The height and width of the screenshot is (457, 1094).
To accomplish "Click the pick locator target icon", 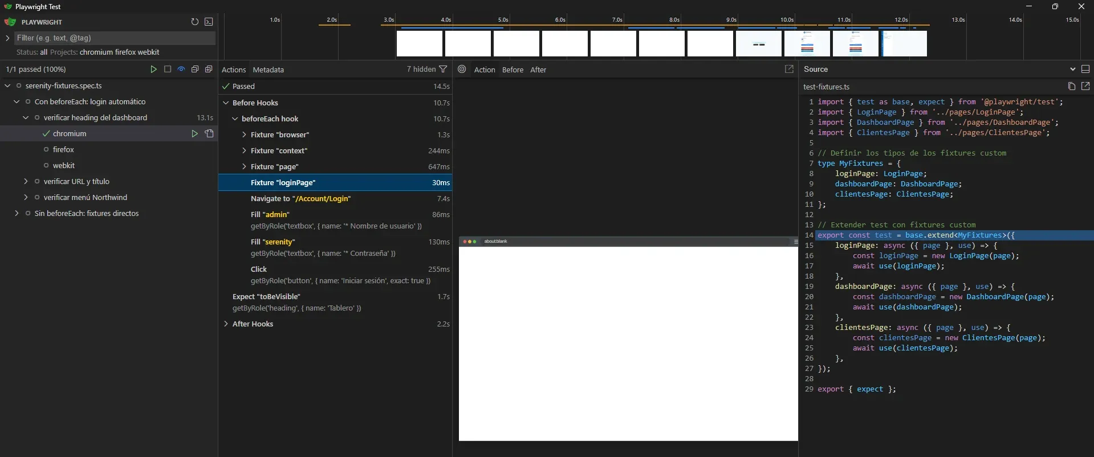I will 462,69.
